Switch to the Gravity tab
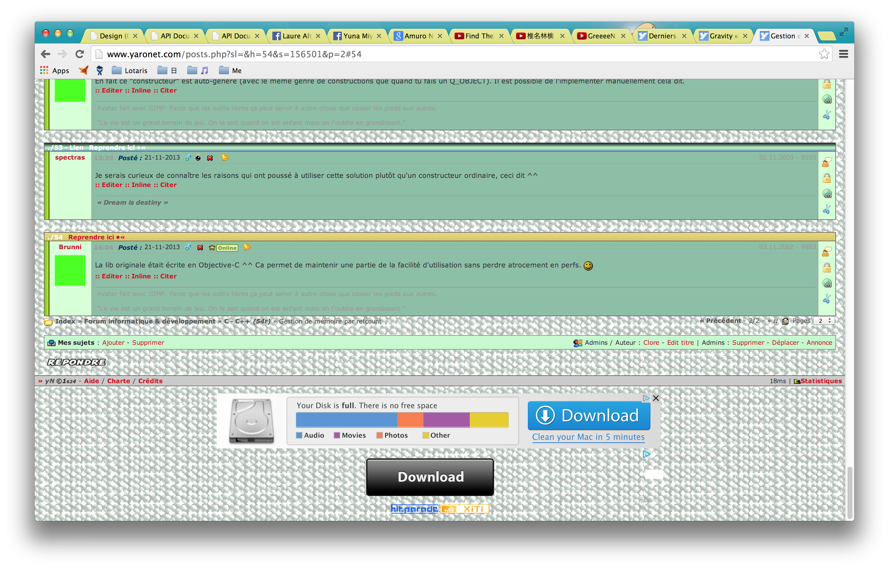 pos(721,36)
